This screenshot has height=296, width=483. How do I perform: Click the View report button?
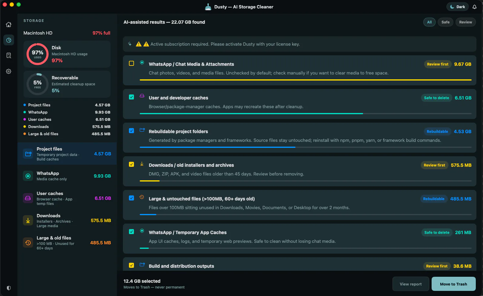[x=411, y=284]
